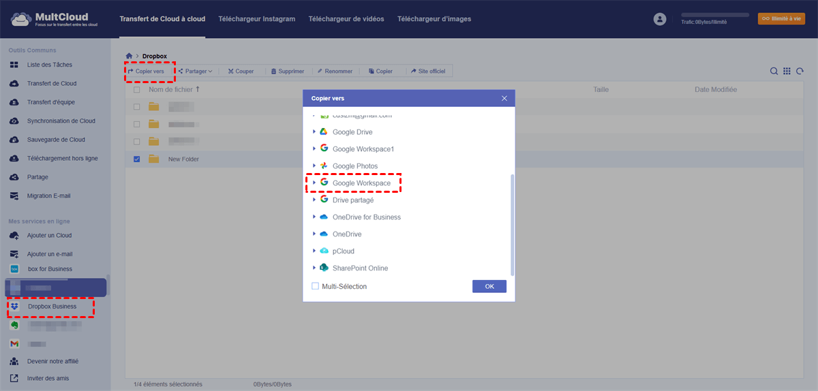The height and width of the screenshot is (391, 818).
Task: Open Téléchargeur Instagram tab
Action: tap(257, 19)
